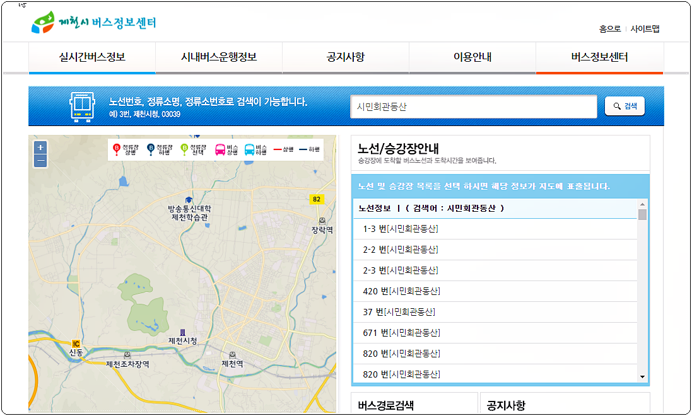Zoom out the map with minus button
692x416 pixels.
(40, 161)
